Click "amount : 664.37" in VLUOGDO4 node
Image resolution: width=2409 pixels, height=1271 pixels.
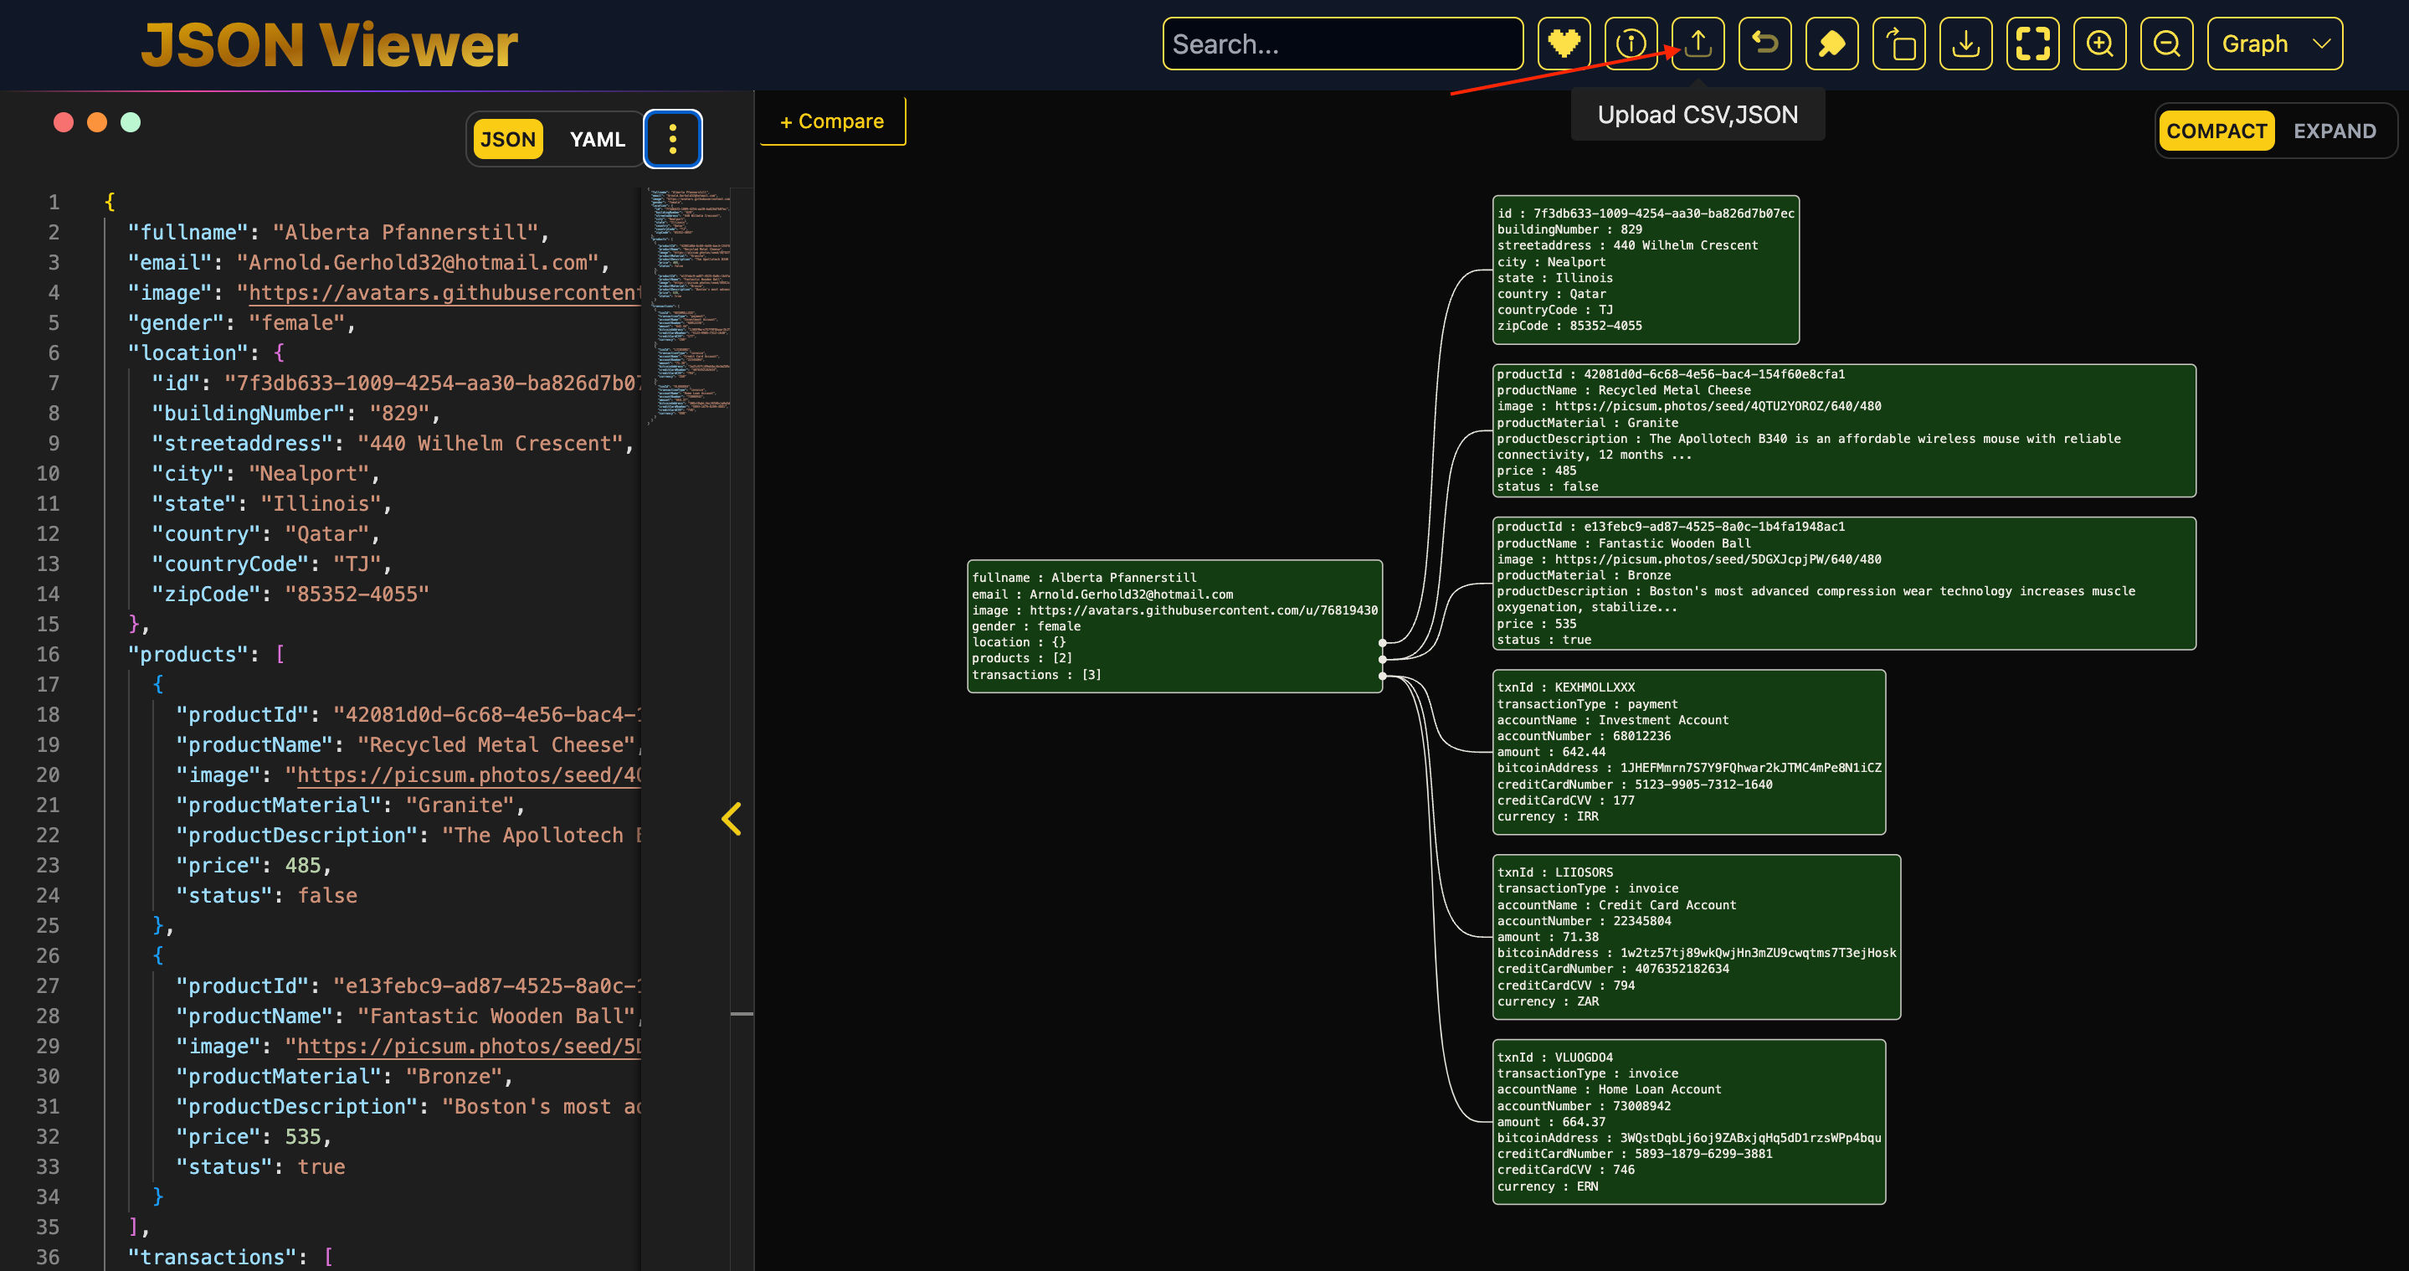click(x=1551, y=1122)
